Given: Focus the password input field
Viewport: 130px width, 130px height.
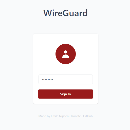Looking at the screenshot, I should click(x=66, y=79).
